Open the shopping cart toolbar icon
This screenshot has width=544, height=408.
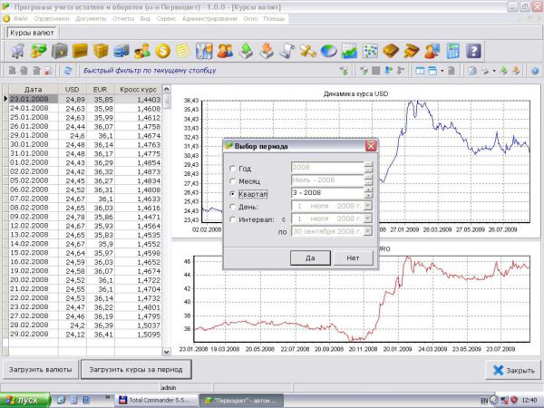pyautogui.click(x=17, y=51)
